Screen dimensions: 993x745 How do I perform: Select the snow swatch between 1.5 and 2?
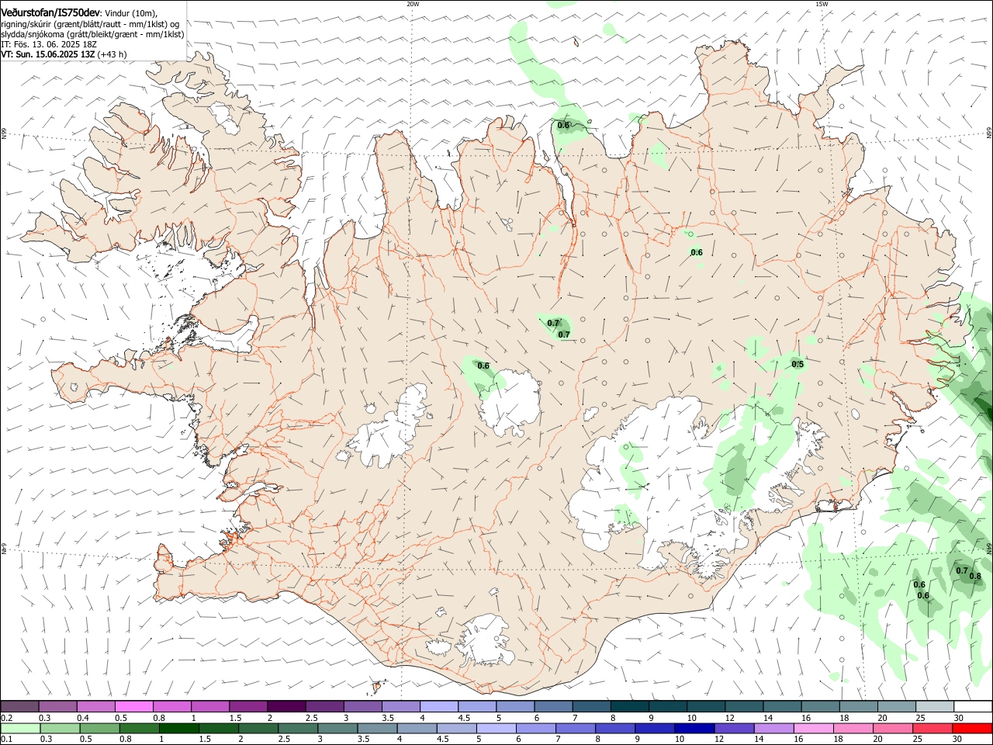pos(248,707)
